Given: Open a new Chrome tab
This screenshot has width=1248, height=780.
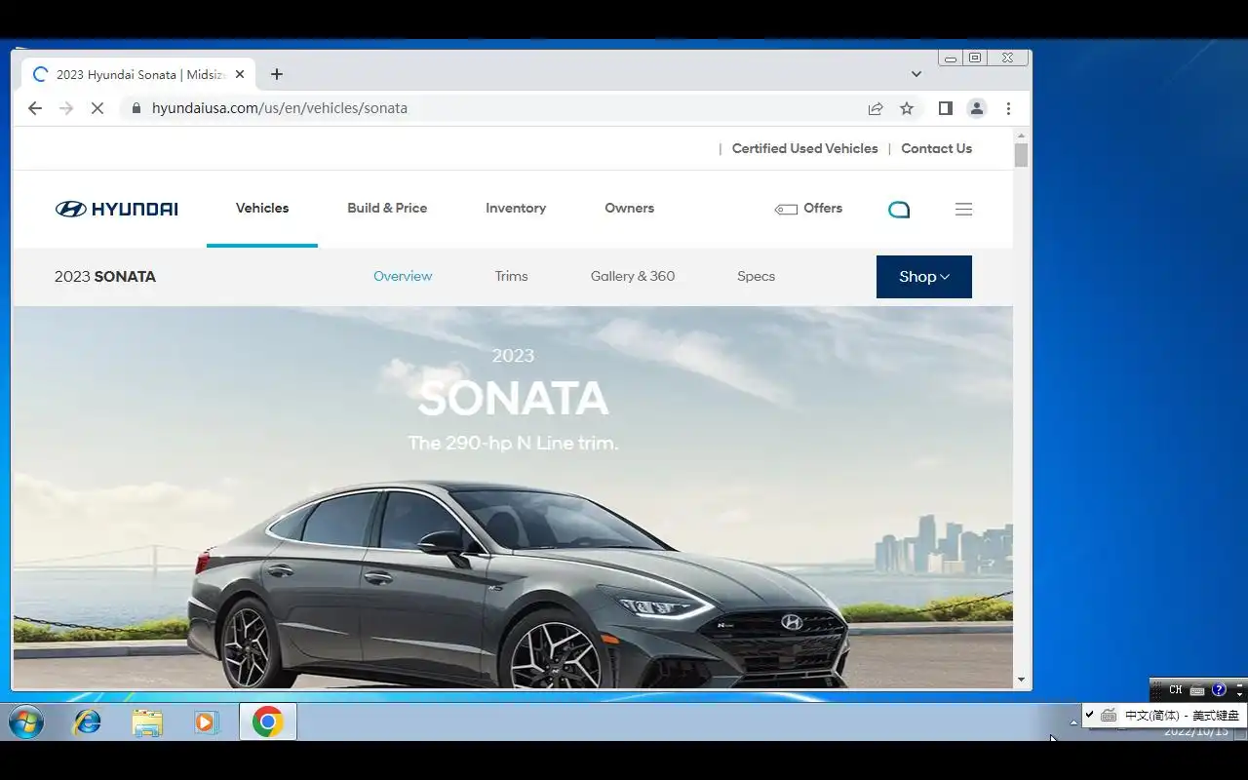Looking at the screenshot, I should [x=277, y=74].
